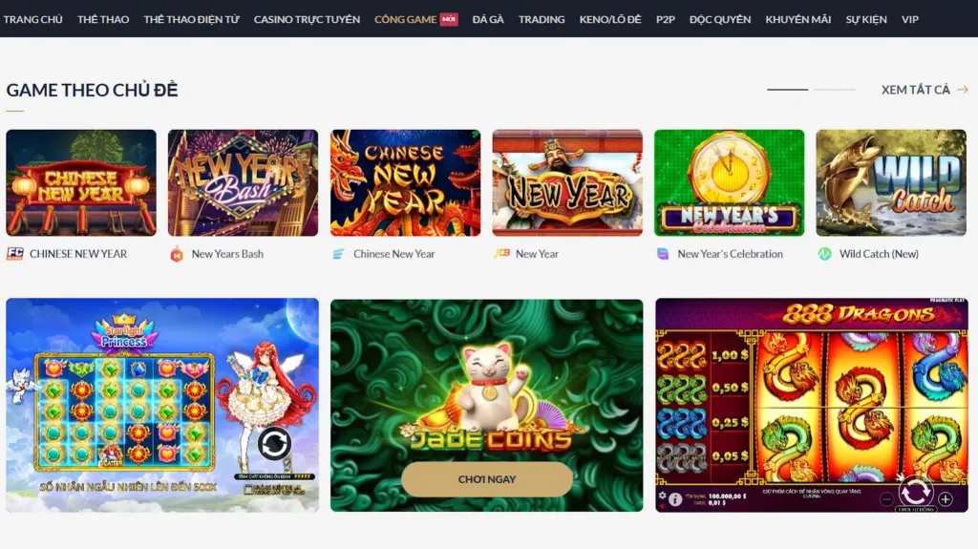
Task: Click the FC provider icon beside CHINESE NEW YEAR
Action: tap(15, 254)
